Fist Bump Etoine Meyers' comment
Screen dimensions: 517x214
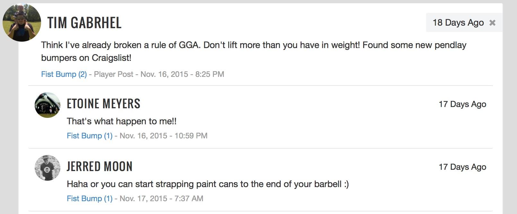[x=90, y=136]
